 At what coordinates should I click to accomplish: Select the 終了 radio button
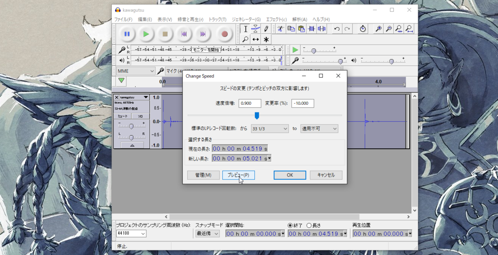pos(290,225)
